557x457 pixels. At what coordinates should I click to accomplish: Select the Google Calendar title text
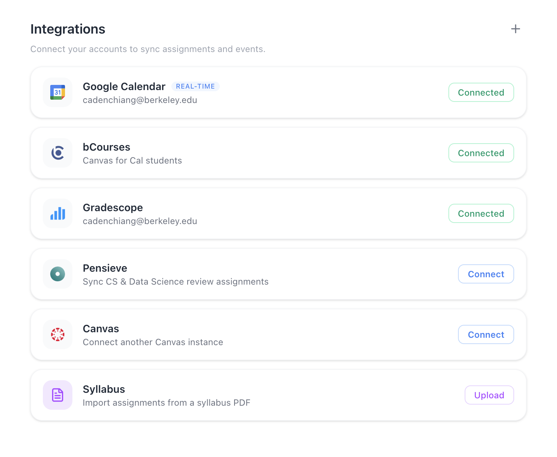[x=124, y=86]
